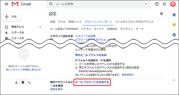Click the Starred star icon
179x95 pixels.
(x=6, y=33)
